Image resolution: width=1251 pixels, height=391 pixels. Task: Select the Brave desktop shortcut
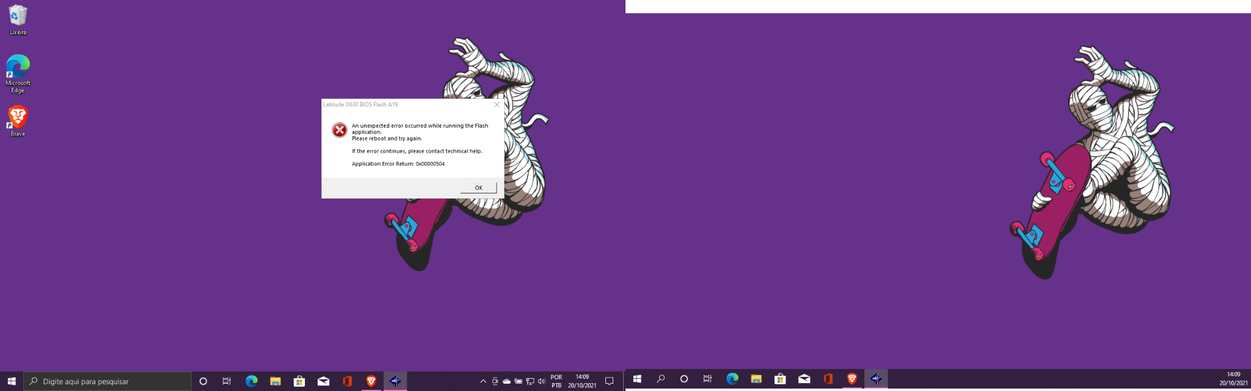tap(18, 121)
